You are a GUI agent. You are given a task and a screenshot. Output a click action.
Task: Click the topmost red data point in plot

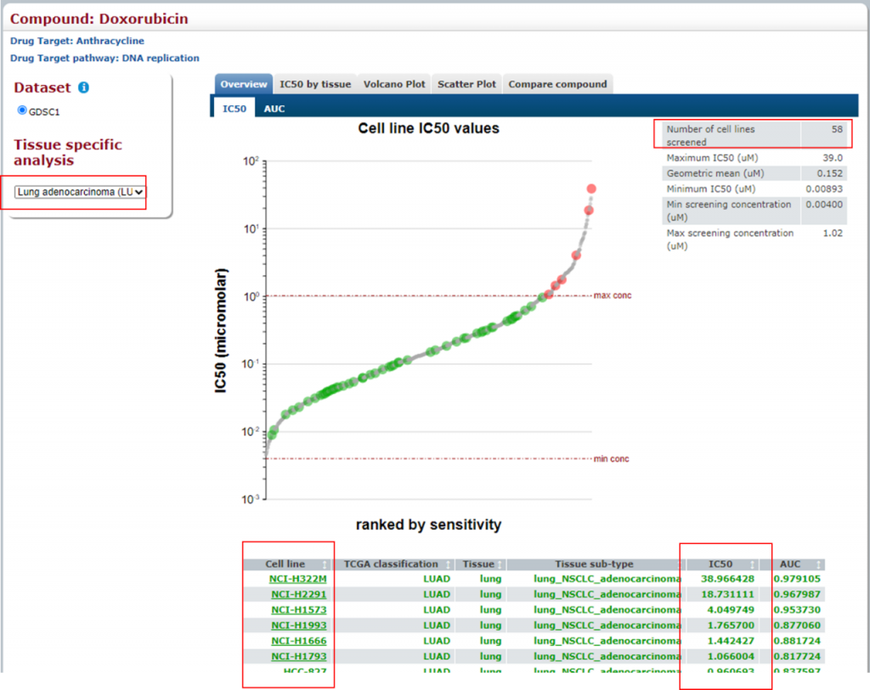(590, 188)
